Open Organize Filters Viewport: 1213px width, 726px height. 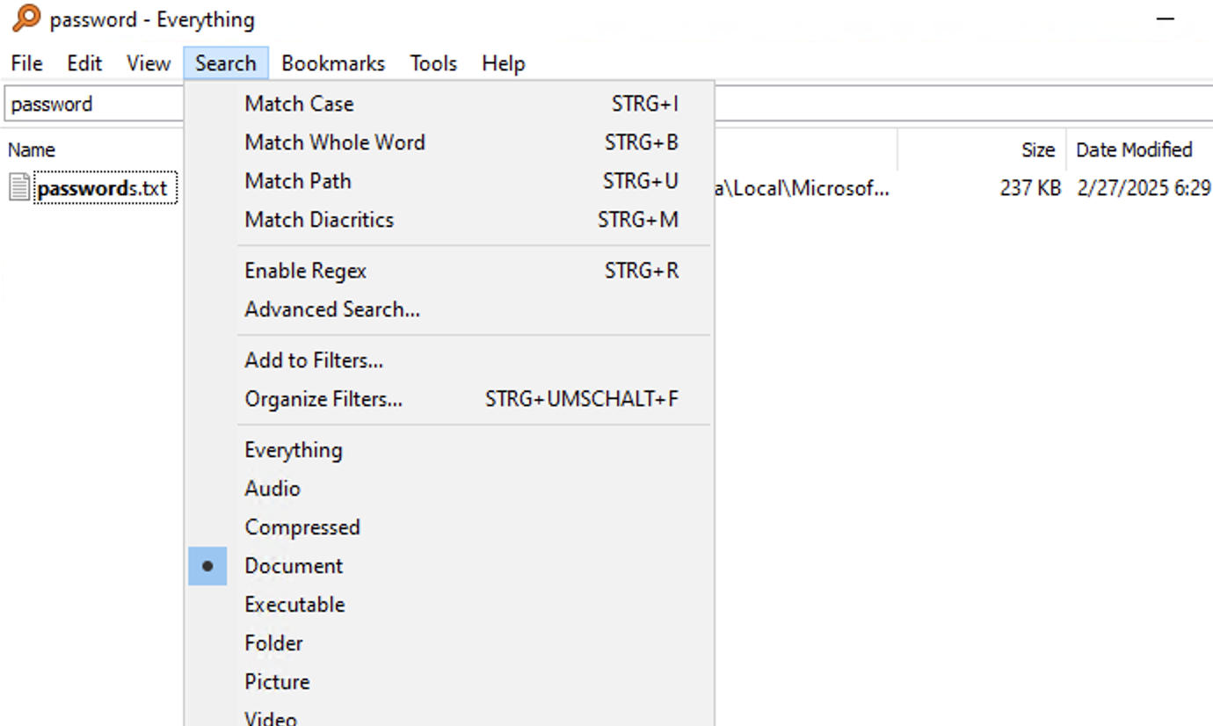point(449,399)
